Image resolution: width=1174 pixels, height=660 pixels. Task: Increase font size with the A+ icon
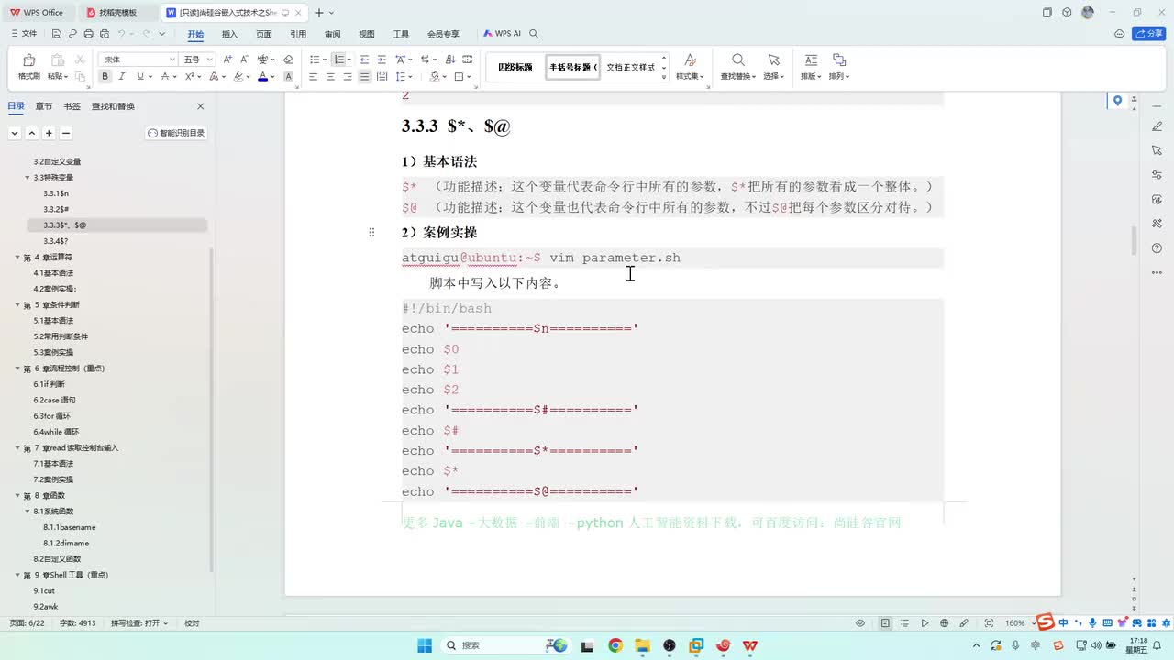coord(228,59)
